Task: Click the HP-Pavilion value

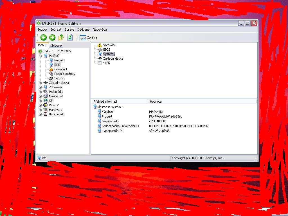Action: click(x=156, y=112)
